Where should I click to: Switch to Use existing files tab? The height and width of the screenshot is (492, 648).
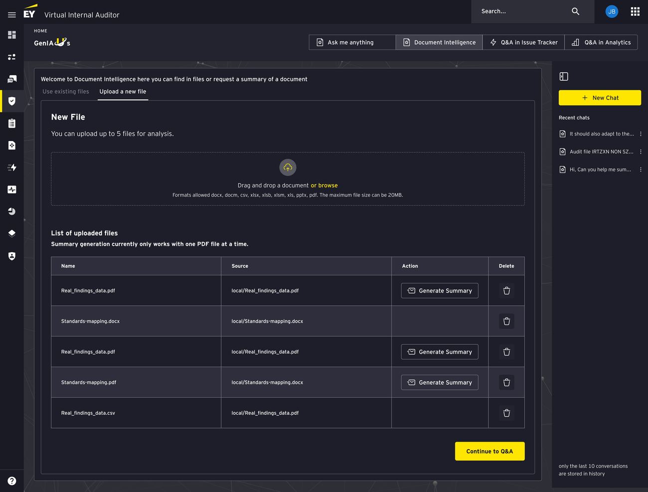click(x=66, y=92)
